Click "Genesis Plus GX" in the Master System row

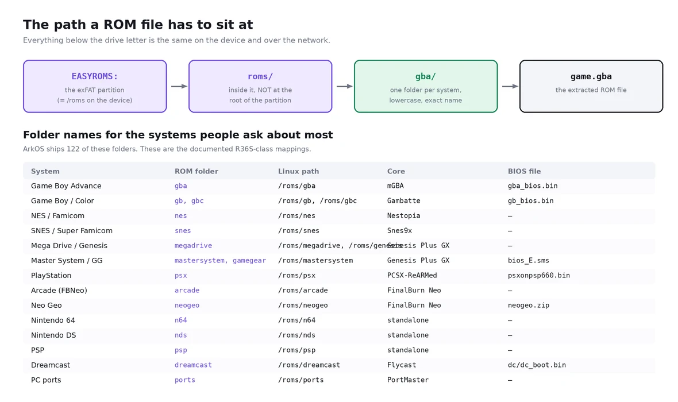coord(418,261)
